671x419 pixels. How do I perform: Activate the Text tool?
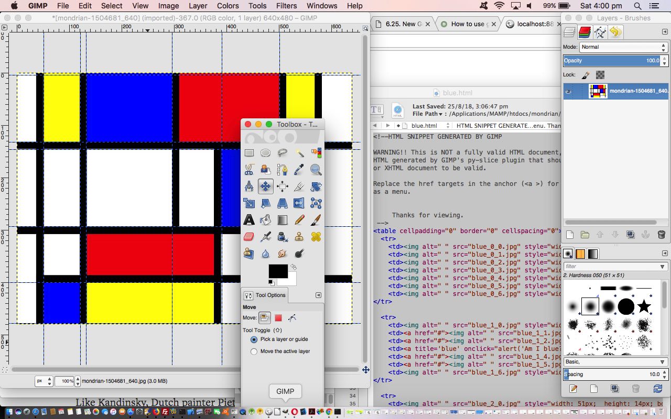(249, 220)
